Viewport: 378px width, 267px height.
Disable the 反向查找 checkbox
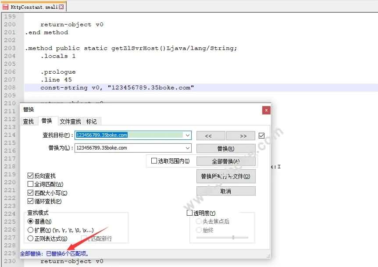tap(31, 176)
